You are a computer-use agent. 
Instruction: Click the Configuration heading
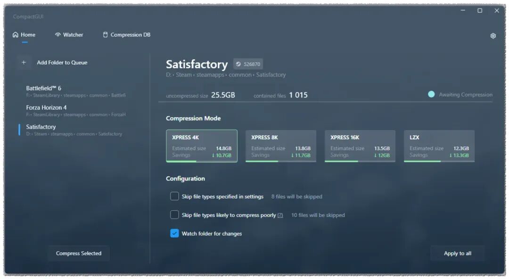185,178
